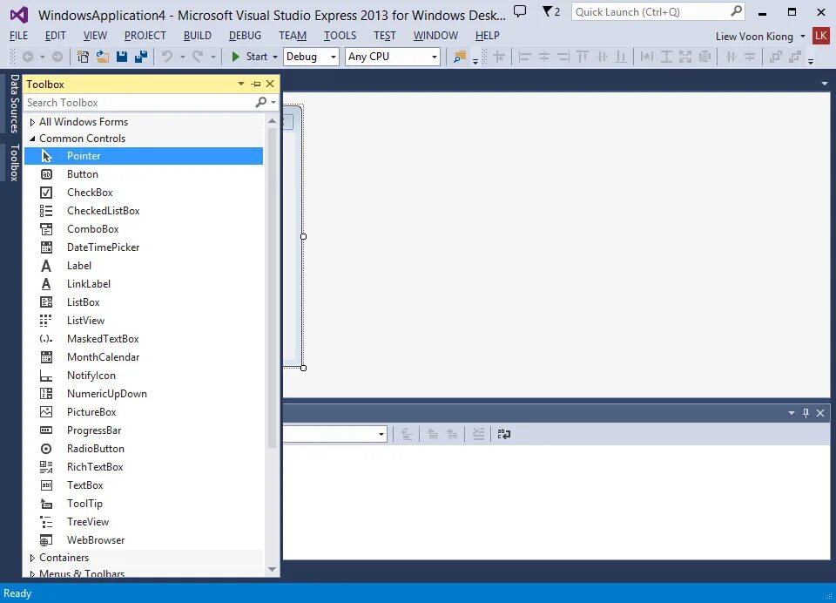Click the Quick Launch search magnifier

tap(736, 11)
